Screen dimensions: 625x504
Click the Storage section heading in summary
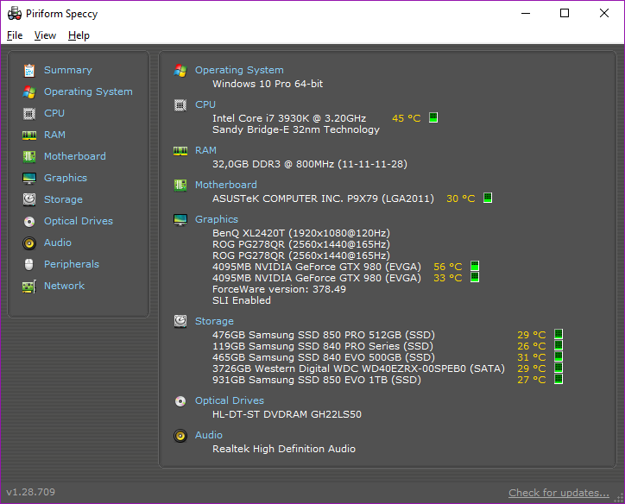point(214,321)
